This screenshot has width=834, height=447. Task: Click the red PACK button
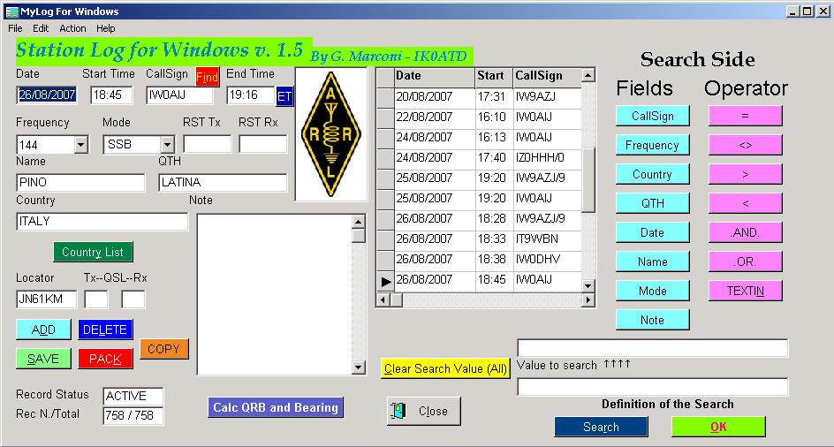click(105, 359)
